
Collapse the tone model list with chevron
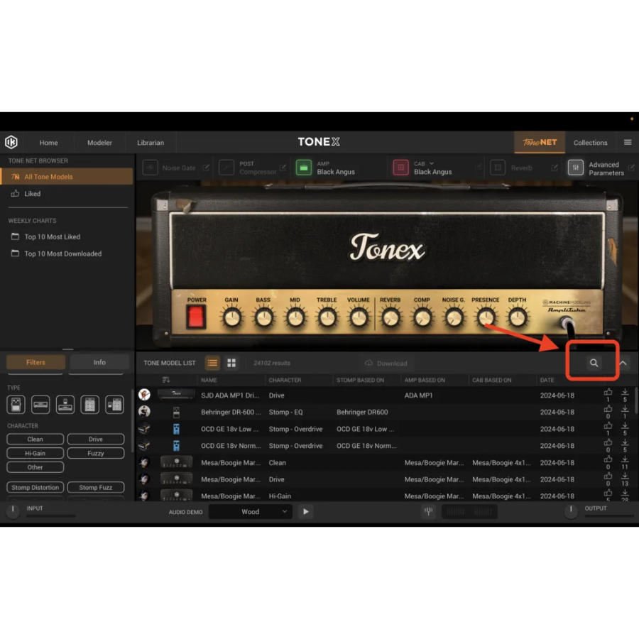[x=623, y=363]
